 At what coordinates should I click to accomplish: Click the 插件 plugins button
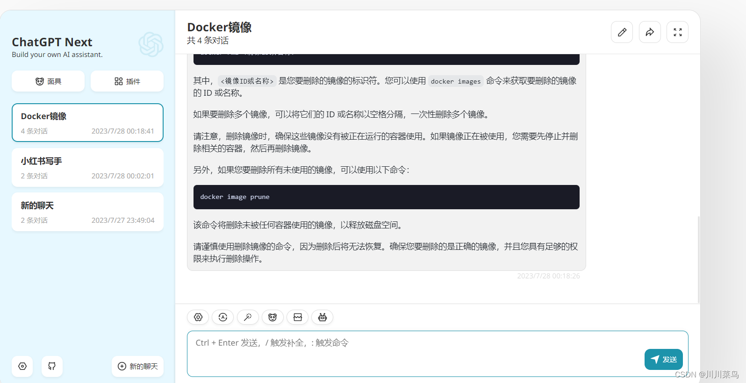(x=127, y=81)
